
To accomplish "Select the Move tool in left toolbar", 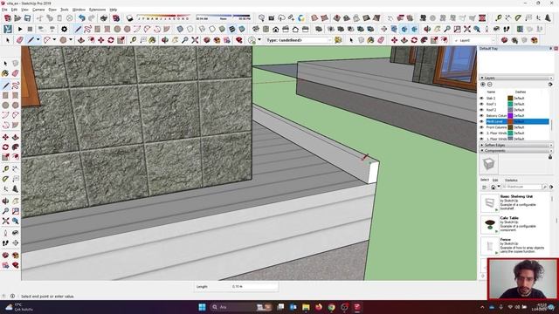I will pyautogui.click(x=6, y=138).
